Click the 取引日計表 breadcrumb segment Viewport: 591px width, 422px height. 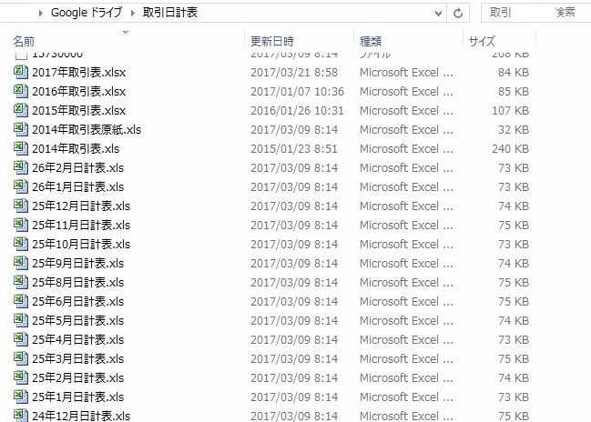(x=170, y=13)
